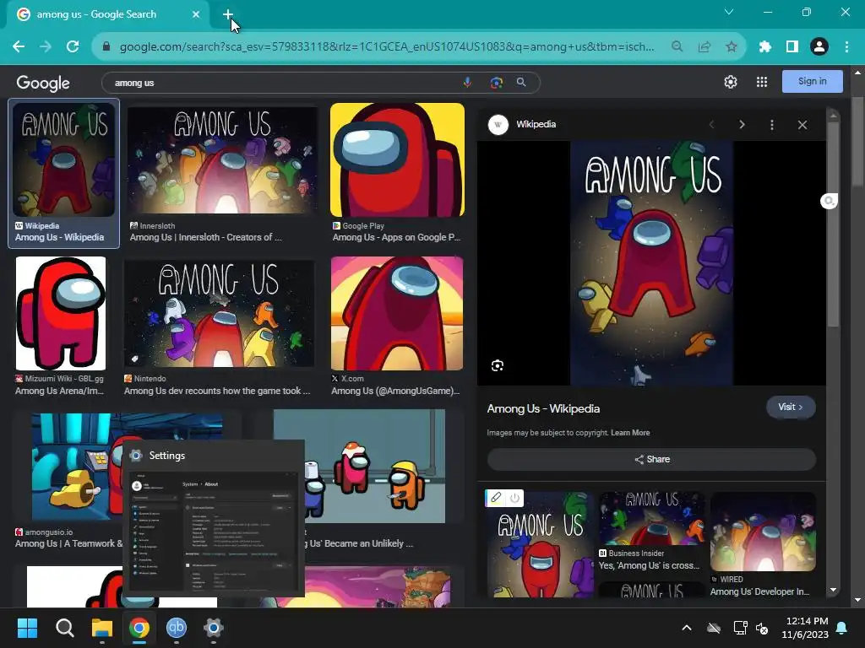865x648 pixels.
Task: Open Settings gear from taskbar
Action: click(x=213, y=628)
